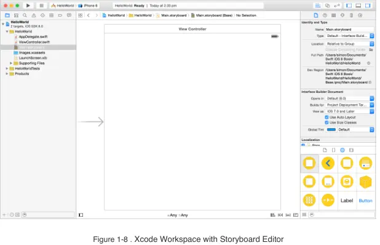Image resolution: width=380 pixels, height=245 pixels.
Task: Open the test navigator diamond icon
Action: [42, 15]
